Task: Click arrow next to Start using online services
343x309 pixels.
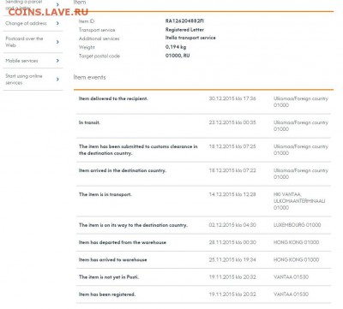Action: 57,80
